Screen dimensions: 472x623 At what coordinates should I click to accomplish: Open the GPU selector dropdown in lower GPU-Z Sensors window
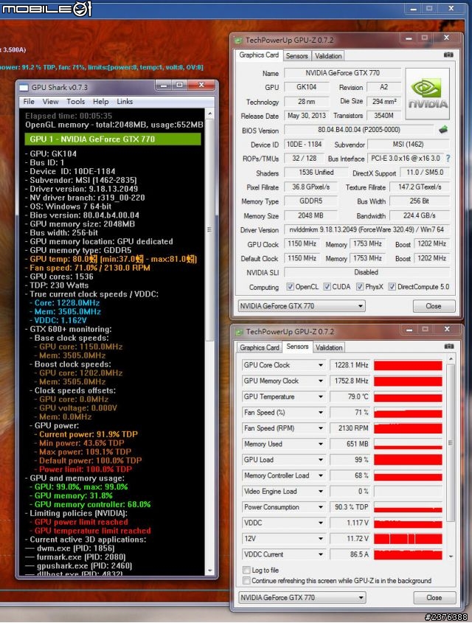pos(302,598)
